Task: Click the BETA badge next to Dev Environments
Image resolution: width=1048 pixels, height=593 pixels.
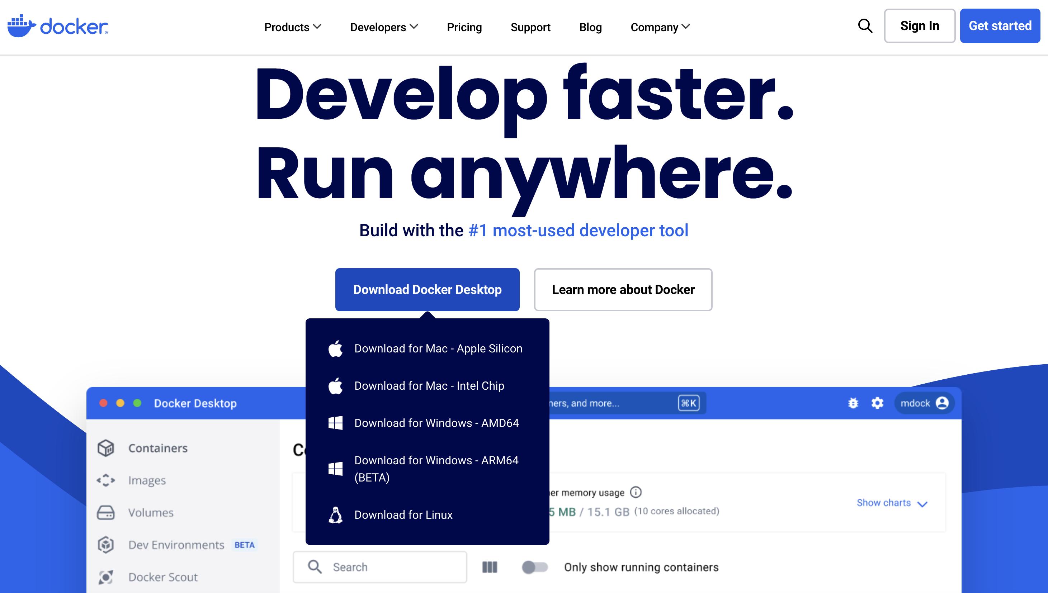Action: click(244, 545)
